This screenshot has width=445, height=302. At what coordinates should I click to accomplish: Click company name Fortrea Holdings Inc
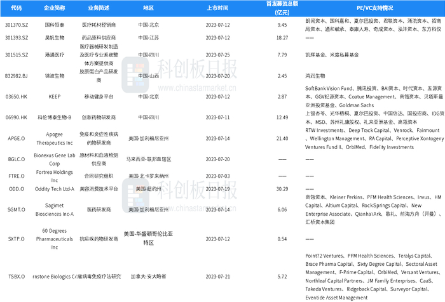pyautogui.click(x=55, y=176)
